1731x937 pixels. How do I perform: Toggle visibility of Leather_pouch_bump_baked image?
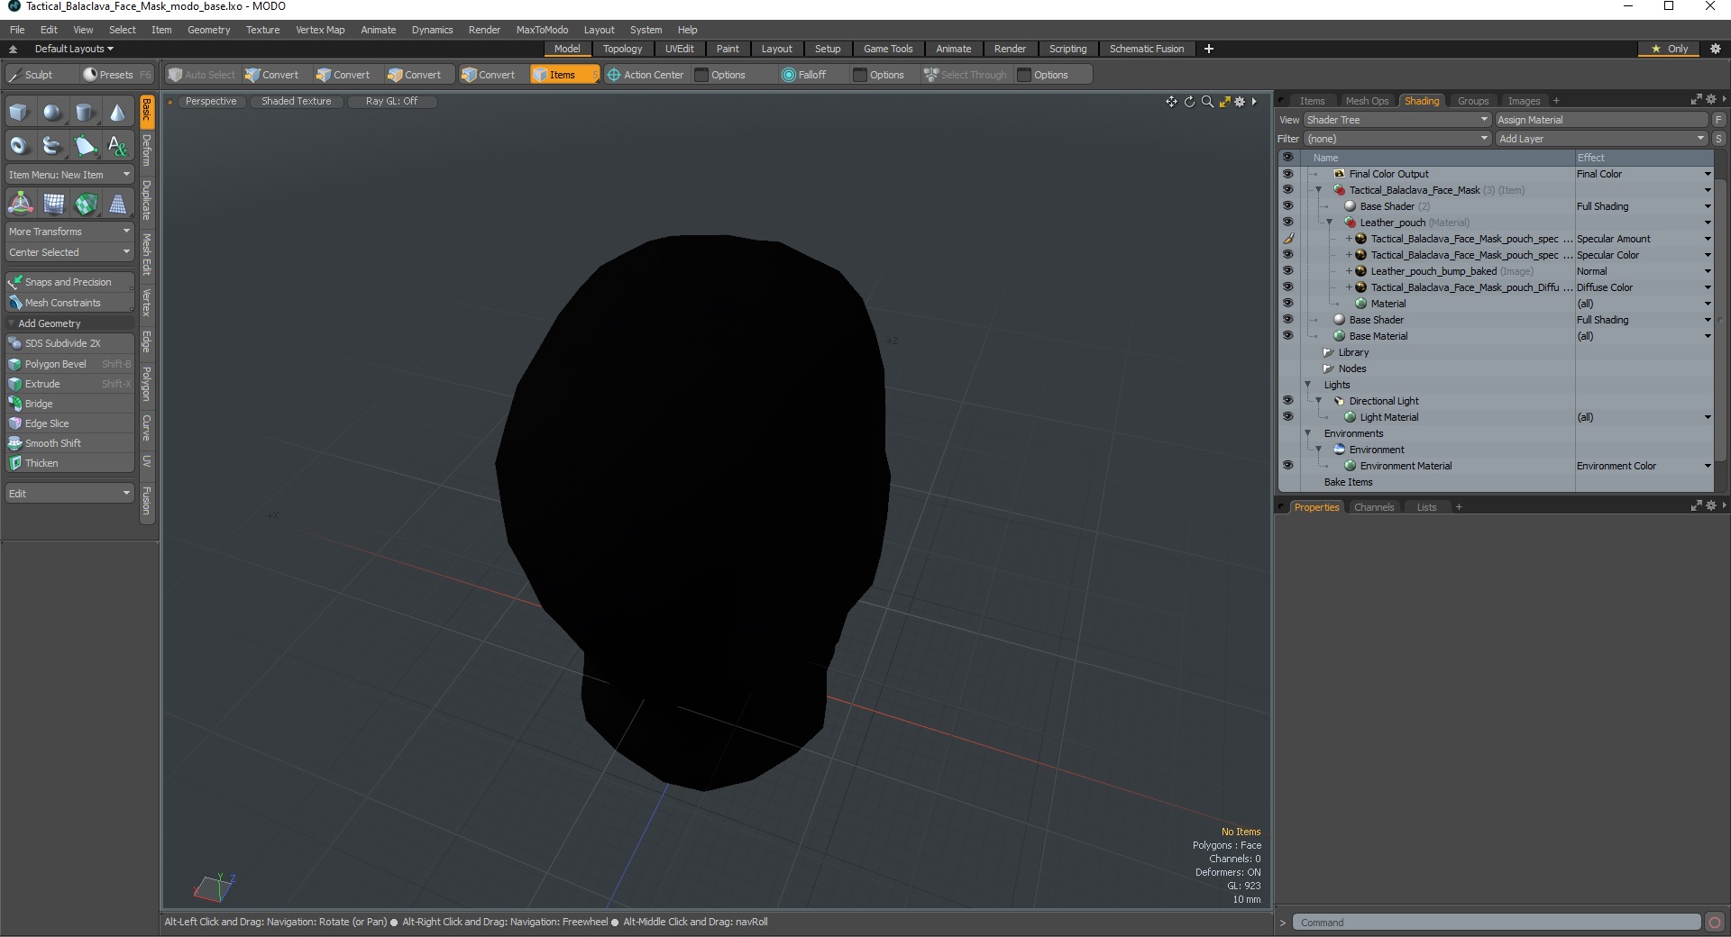tap(1287, 271)
